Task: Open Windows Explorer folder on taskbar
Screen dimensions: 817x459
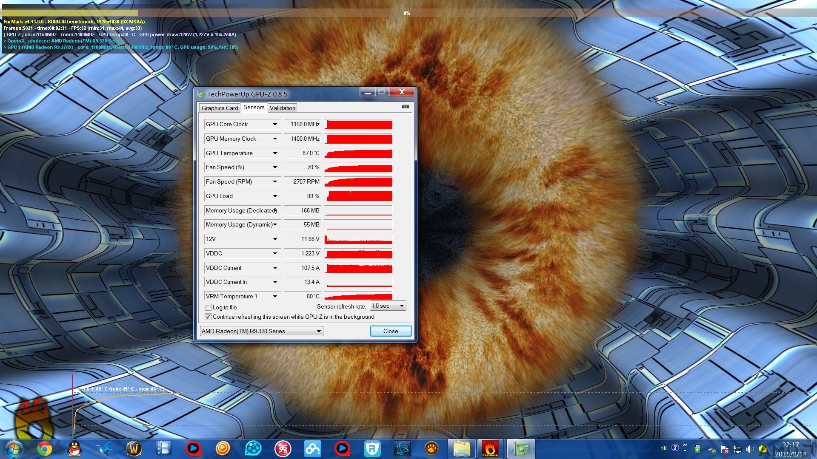Action: (462, 449)
